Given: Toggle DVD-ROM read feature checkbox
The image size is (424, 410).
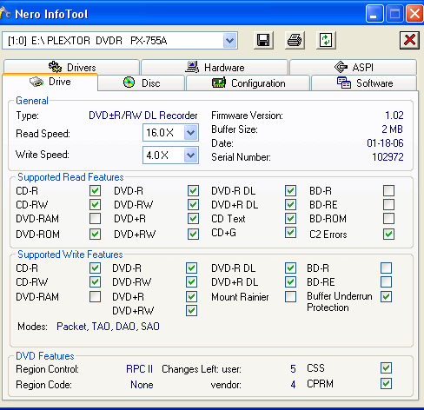Looking at the screenshot, I should 95,234.
